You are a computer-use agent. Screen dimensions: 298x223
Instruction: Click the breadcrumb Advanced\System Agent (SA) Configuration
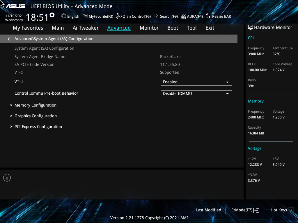pyautogui.click(x=54, y=39)
